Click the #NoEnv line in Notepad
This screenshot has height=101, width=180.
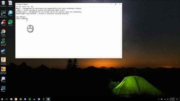49,8
